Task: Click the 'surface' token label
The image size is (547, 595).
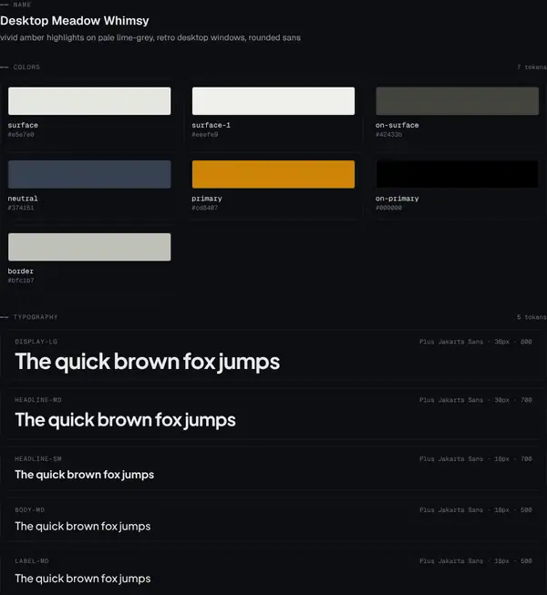Action: click(x=23, y=125)
